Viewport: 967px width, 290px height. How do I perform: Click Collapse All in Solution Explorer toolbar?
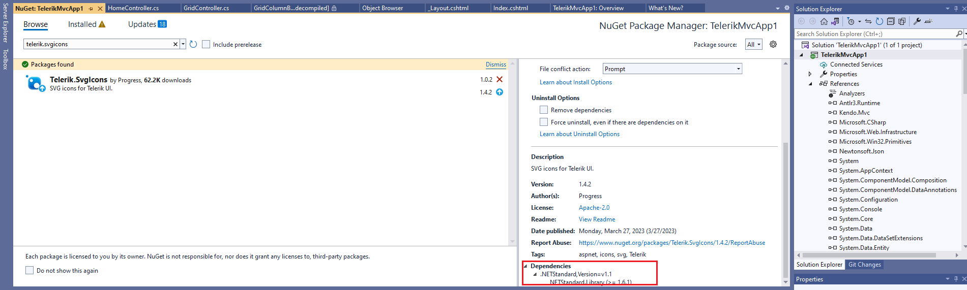click(891, 21)
